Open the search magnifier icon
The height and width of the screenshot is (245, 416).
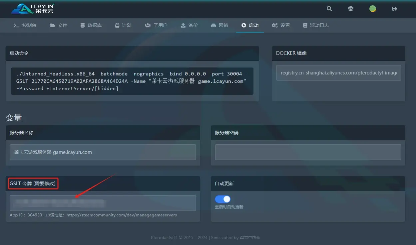[329, 9]
